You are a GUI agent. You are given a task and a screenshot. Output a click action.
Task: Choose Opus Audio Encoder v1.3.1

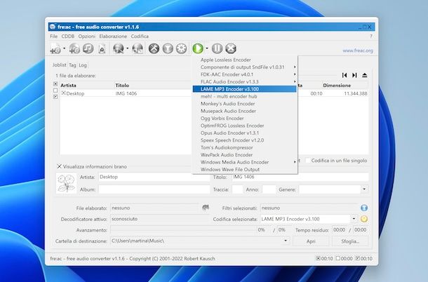(x=245, y=133)
